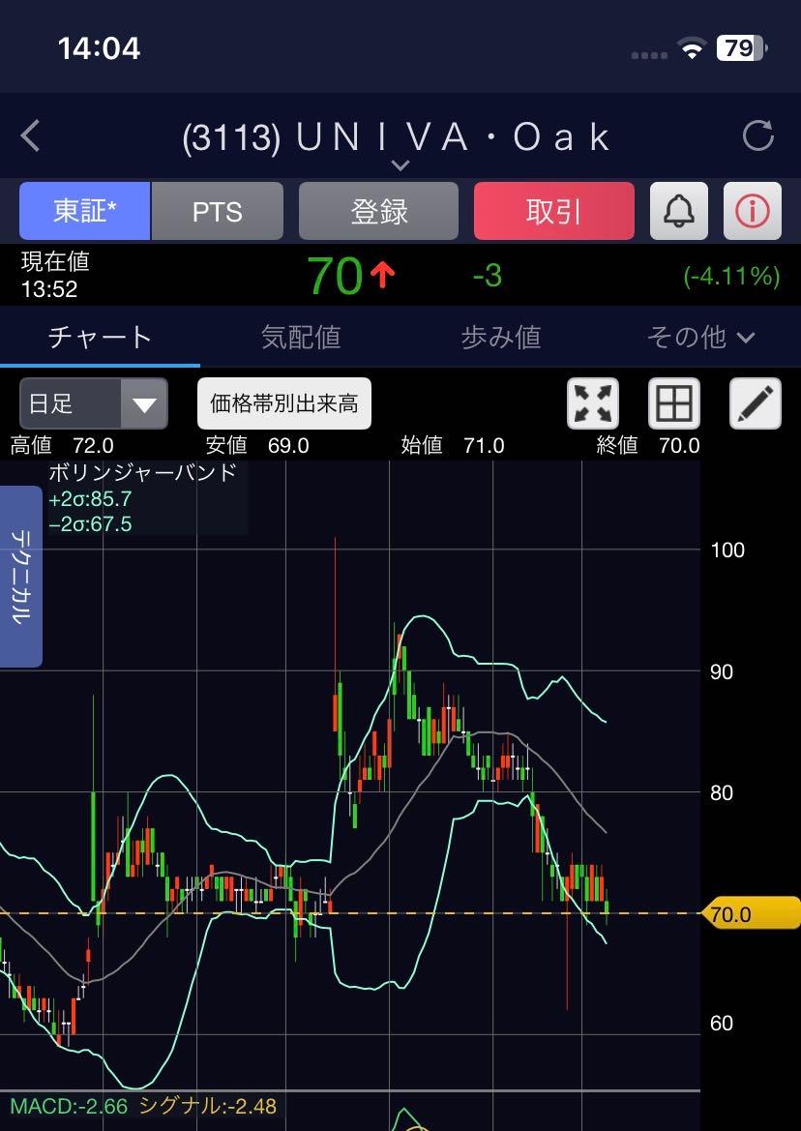The width and height of the screenshot is (801, 1131).
Task: Expand stock name chevron under UNIVA・Oak
Action: [400, 165]
